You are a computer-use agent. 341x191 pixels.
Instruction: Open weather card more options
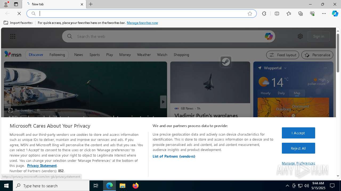coord(325,68)
